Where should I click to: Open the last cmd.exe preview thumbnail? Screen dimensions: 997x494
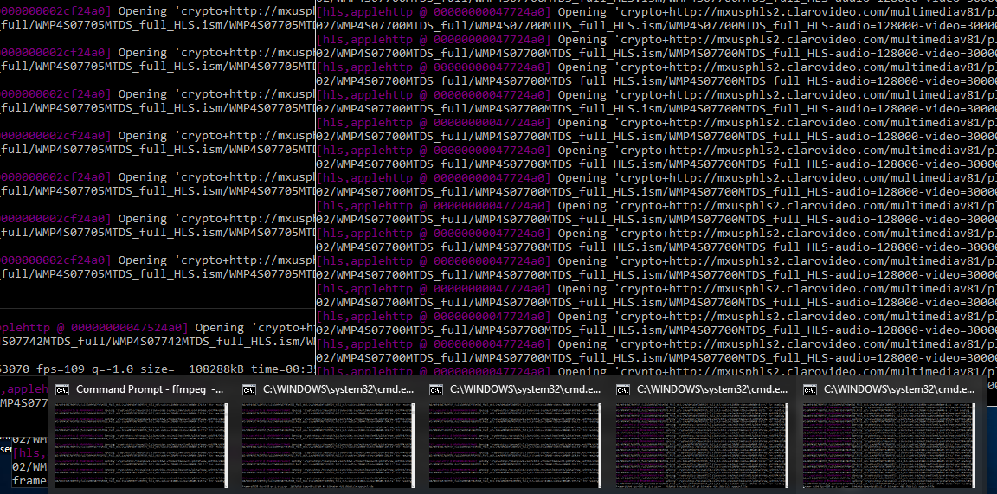[889, 446]
